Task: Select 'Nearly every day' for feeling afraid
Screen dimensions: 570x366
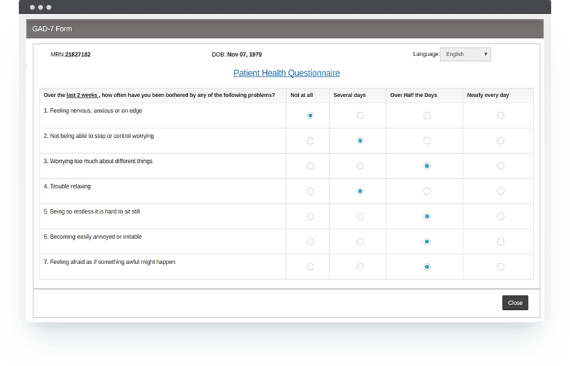Action: click(x=501, y=267)
